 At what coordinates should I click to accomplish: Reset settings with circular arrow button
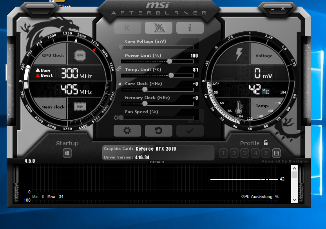coord(159,131)
